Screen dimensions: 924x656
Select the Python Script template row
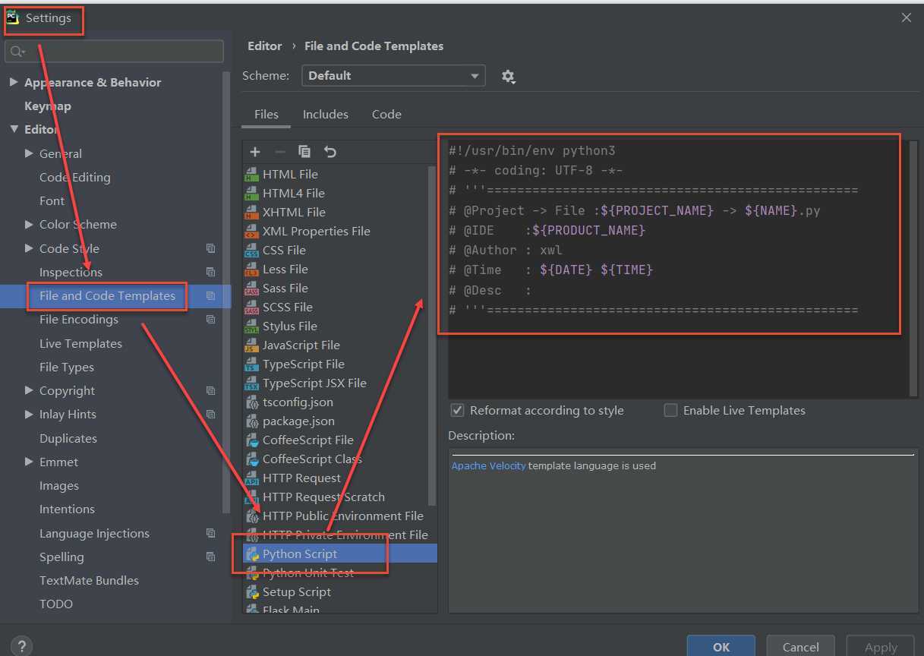pos(339,554)
